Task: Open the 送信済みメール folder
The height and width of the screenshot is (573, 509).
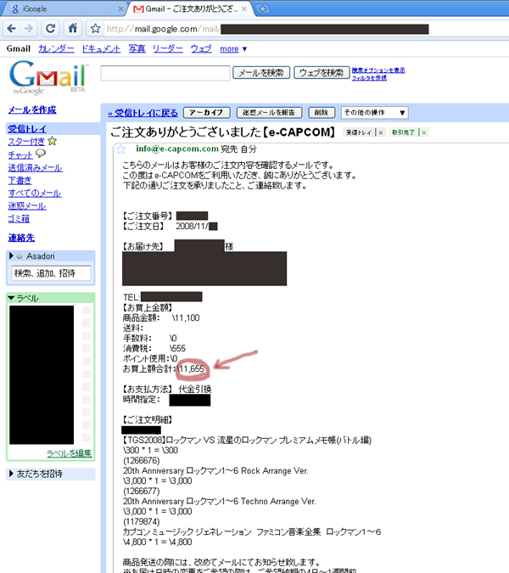Action: click(35, 168)
